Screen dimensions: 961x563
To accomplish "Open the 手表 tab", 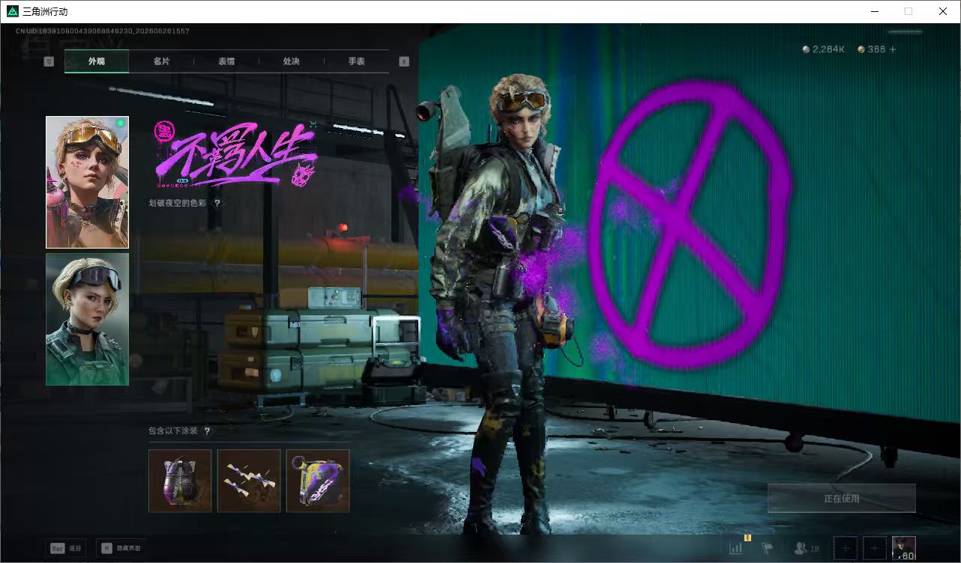I will pyautogui.click(x=357, y=61).
